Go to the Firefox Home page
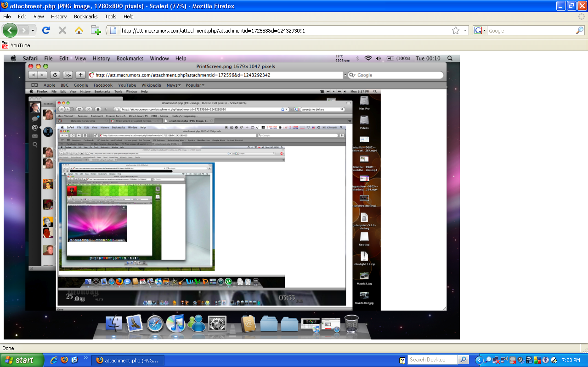 click(x=79, y=30)
